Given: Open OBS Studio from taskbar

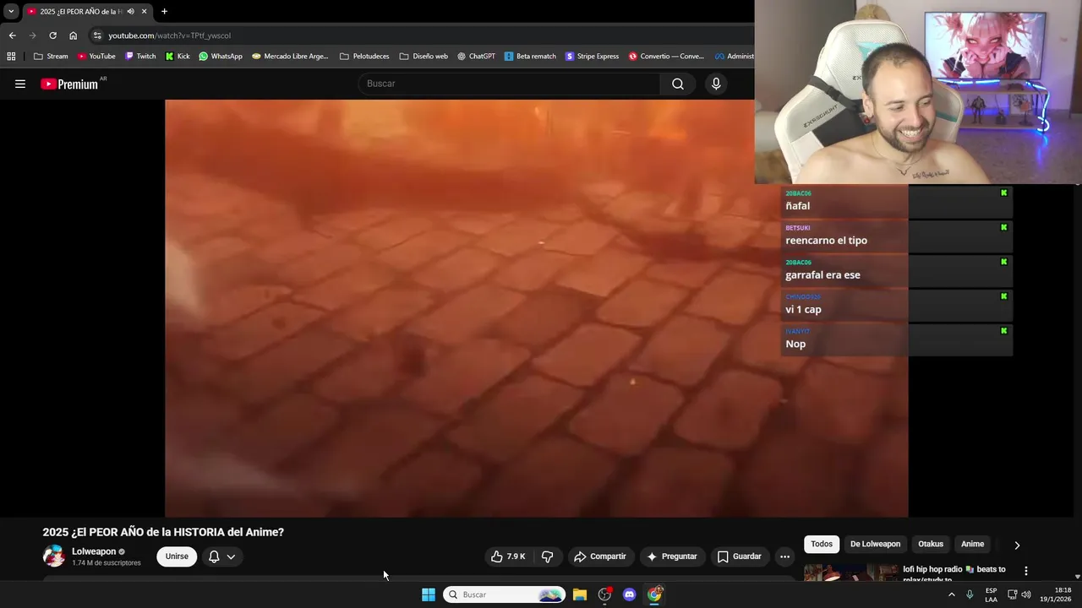Looking at the screenshot, I should click(x=604, y=594).
